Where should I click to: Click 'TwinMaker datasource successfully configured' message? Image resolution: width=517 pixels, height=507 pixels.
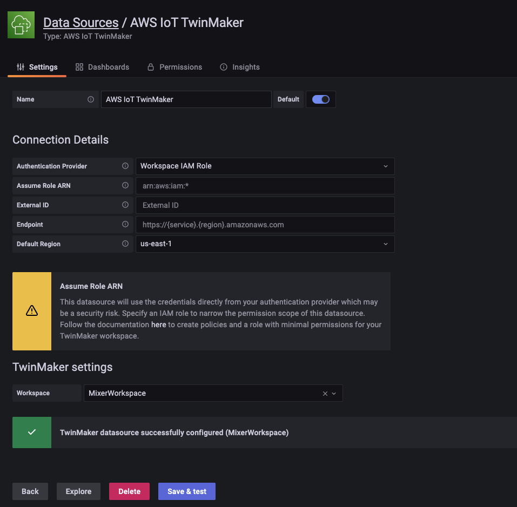[174, 432]
